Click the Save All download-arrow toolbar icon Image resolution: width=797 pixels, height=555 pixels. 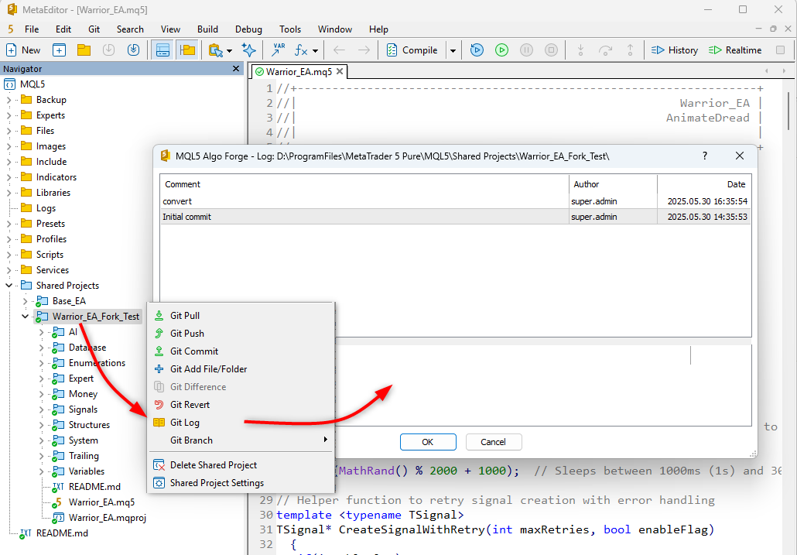[133, 50]
